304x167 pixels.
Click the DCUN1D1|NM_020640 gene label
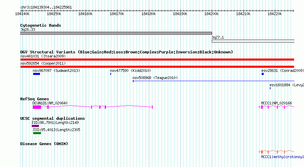pyautogui.click(x=50, y=103)
